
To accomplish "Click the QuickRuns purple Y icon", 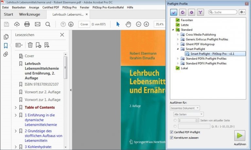I will pyautogui.click(x=200, y=12).
